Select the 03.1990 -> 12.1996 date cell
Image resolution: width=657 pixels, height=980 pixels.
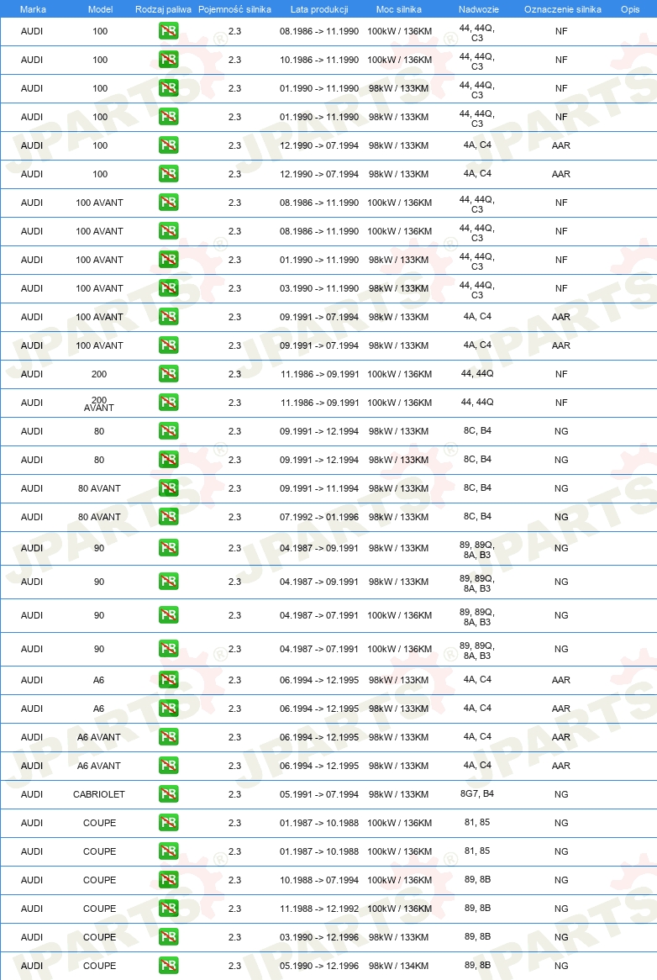(x=319, y=937)
